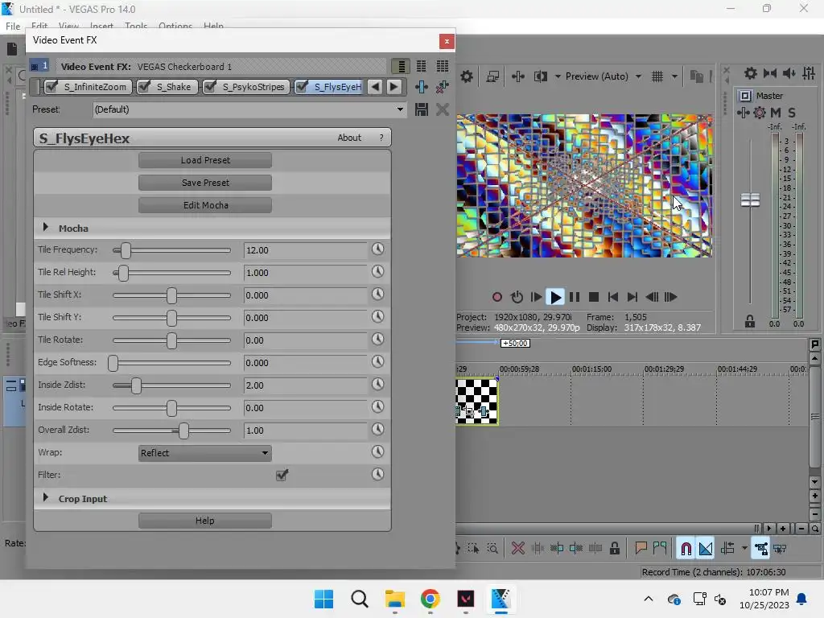This screenshot has width=824, height=618.
Task: Click Auto Ripple icon in timeline toolbar
Action: point(727,549)
